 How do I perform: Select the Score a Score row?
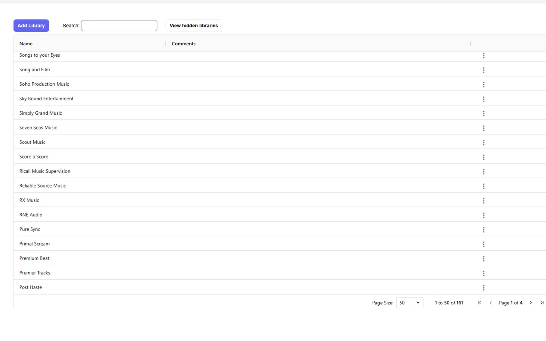pos(280,156)
